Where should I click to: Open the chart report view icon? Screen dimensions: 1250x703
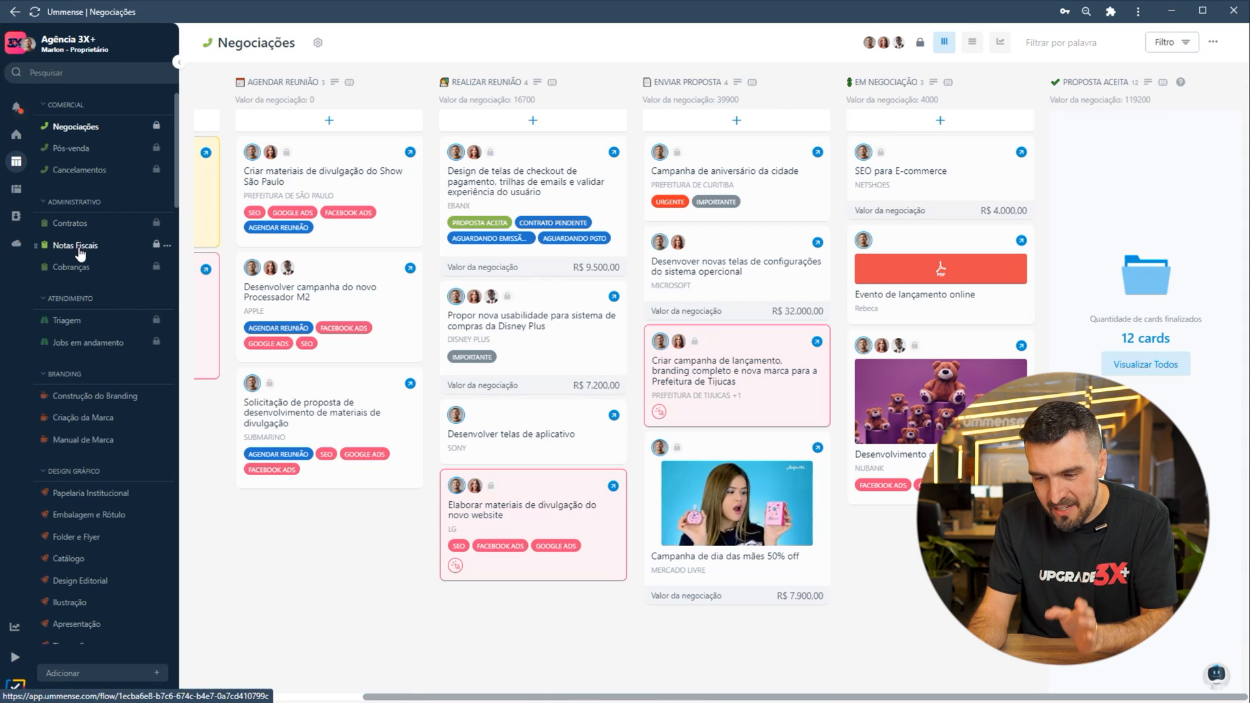click(1000, 42)
